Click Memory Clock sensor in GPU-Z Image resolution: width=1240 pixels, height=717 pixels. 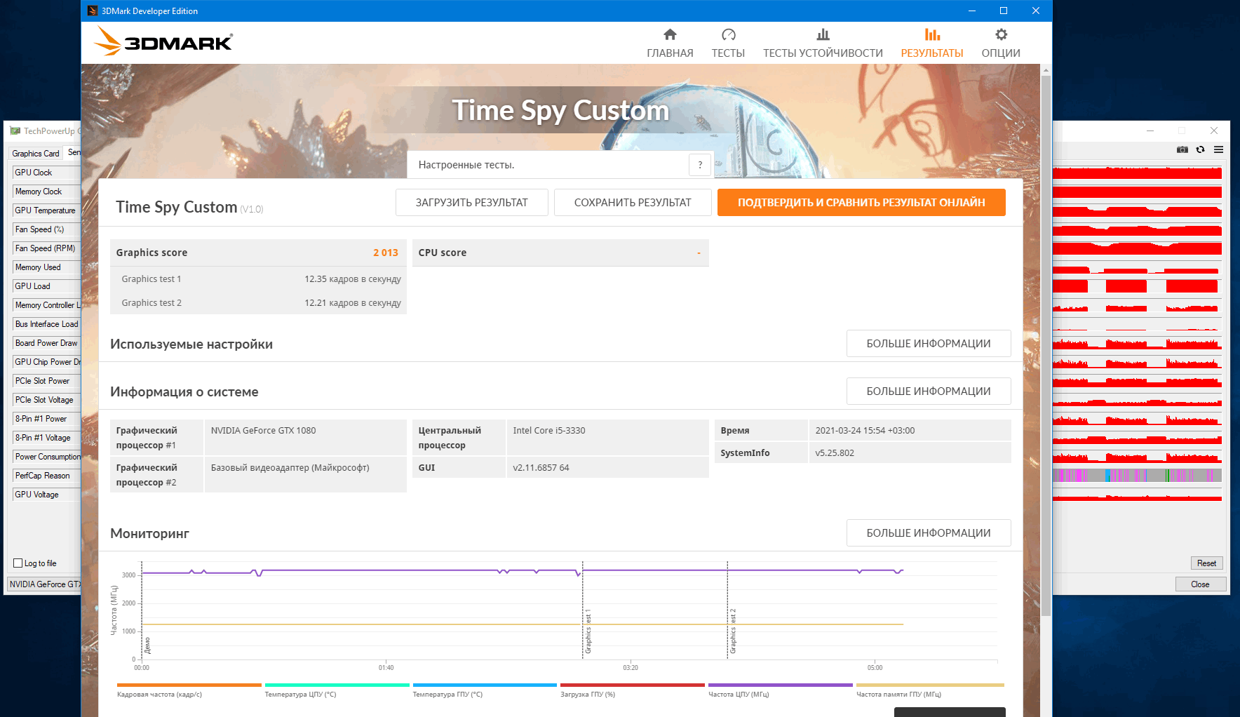coord(46,192)
